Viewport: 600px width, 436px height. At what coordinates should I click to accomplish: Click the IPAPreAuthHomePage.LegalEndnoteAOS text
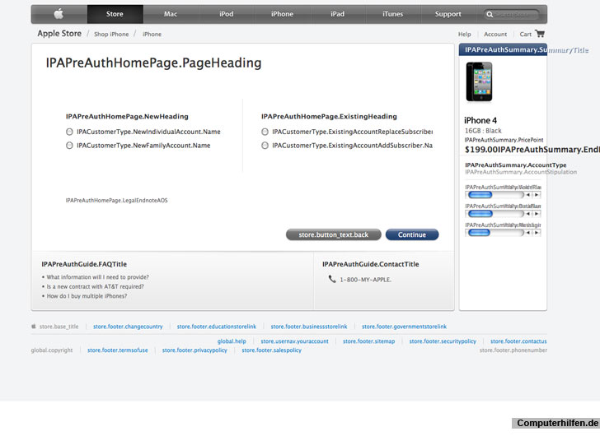117,201
